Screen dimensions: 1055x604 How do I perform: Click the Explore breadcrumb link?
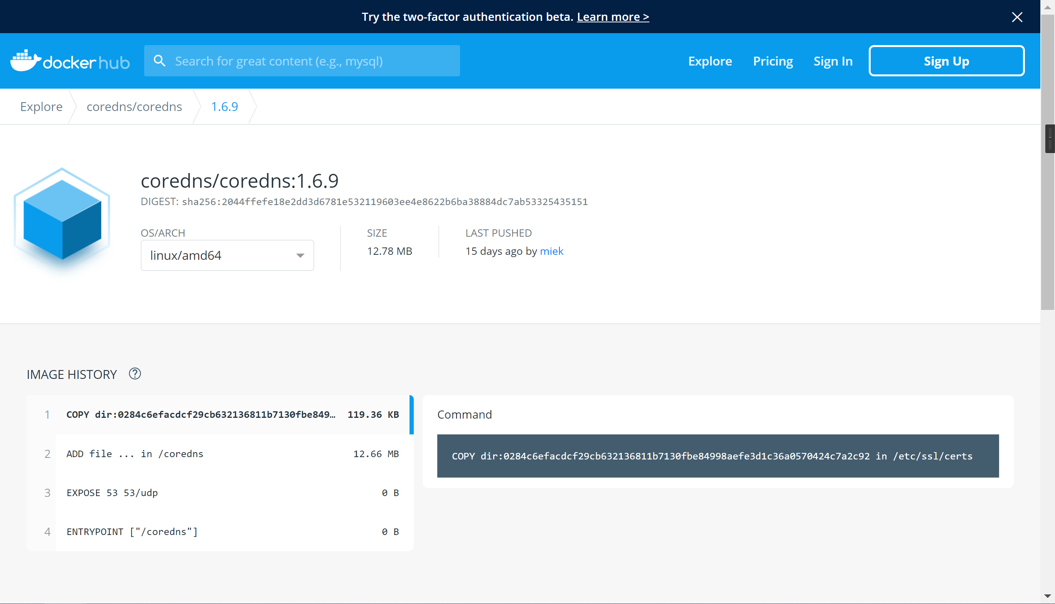[40, 107]
